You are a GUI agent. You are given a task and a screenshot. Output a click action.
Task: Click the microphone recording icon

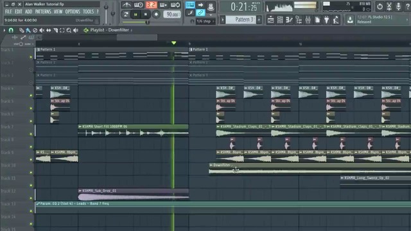click(x=398, y=6)
